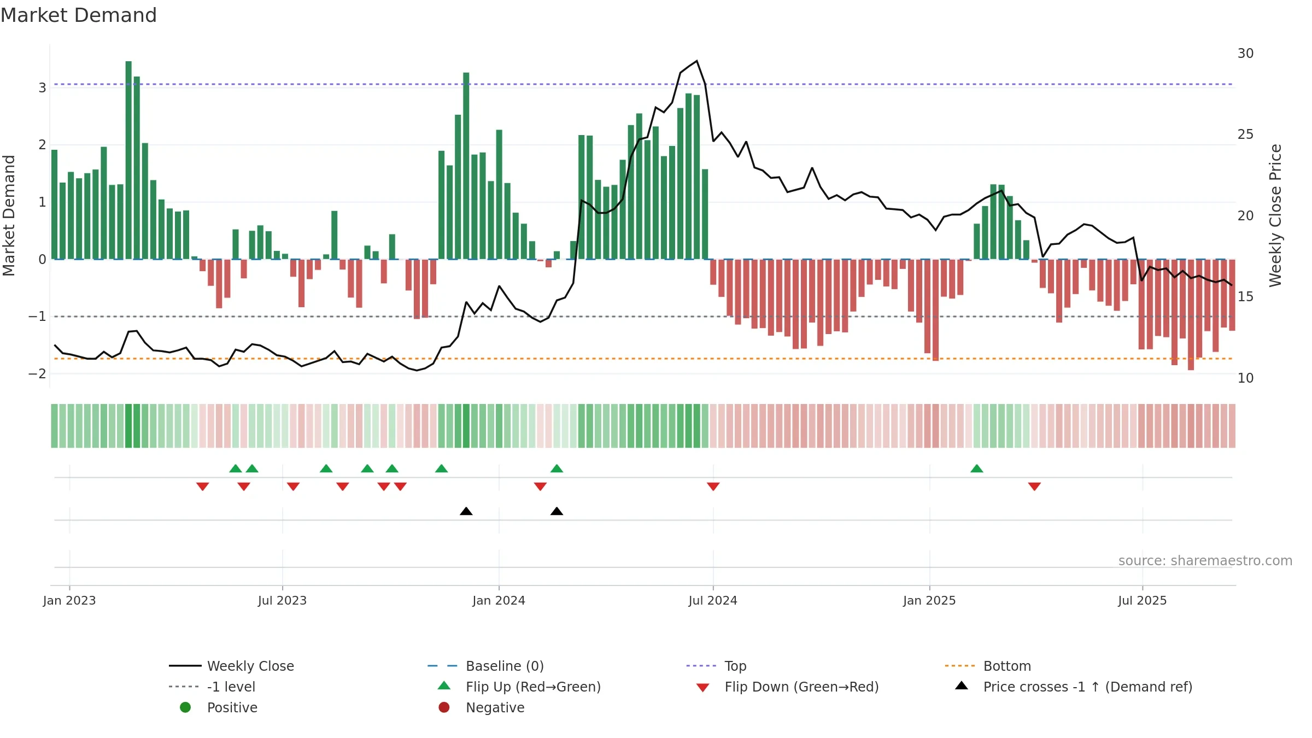Toggle the Positive legend entry
This screenshot has height=738, width=1312.
219,707
